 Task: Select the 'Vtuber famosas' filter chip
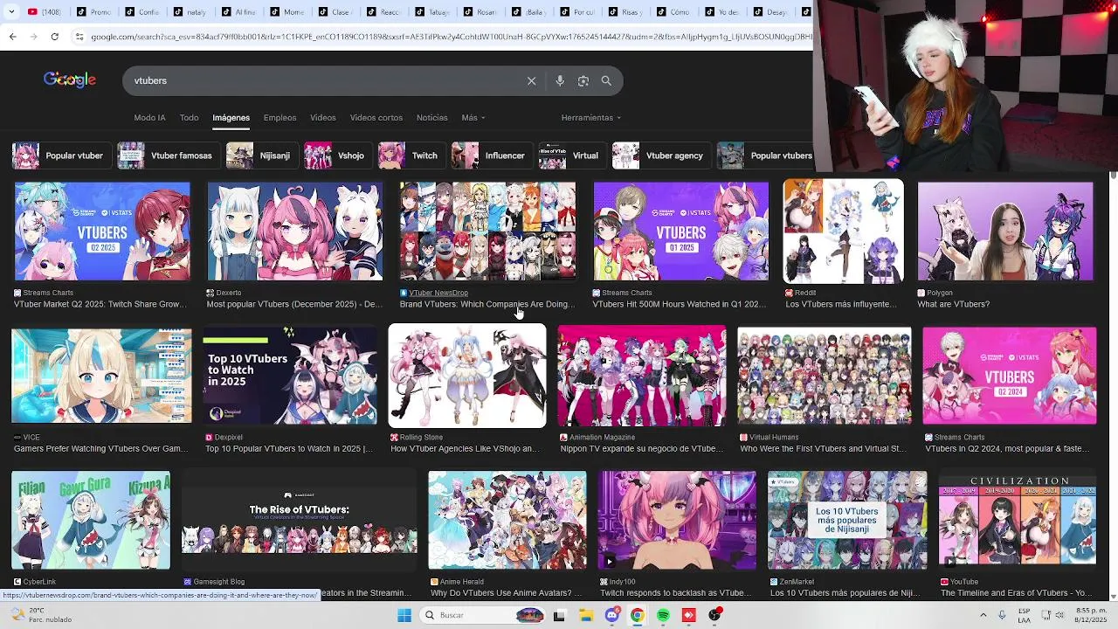[x=169, y=156]
